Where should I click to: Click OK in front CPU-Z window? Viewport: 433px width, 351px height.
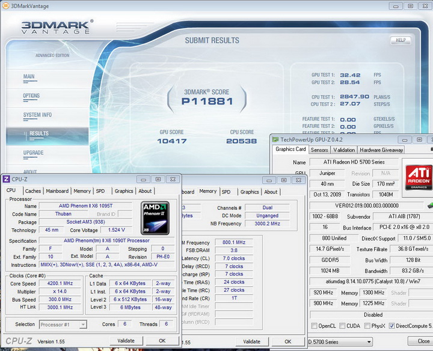(x=162, y=341)
